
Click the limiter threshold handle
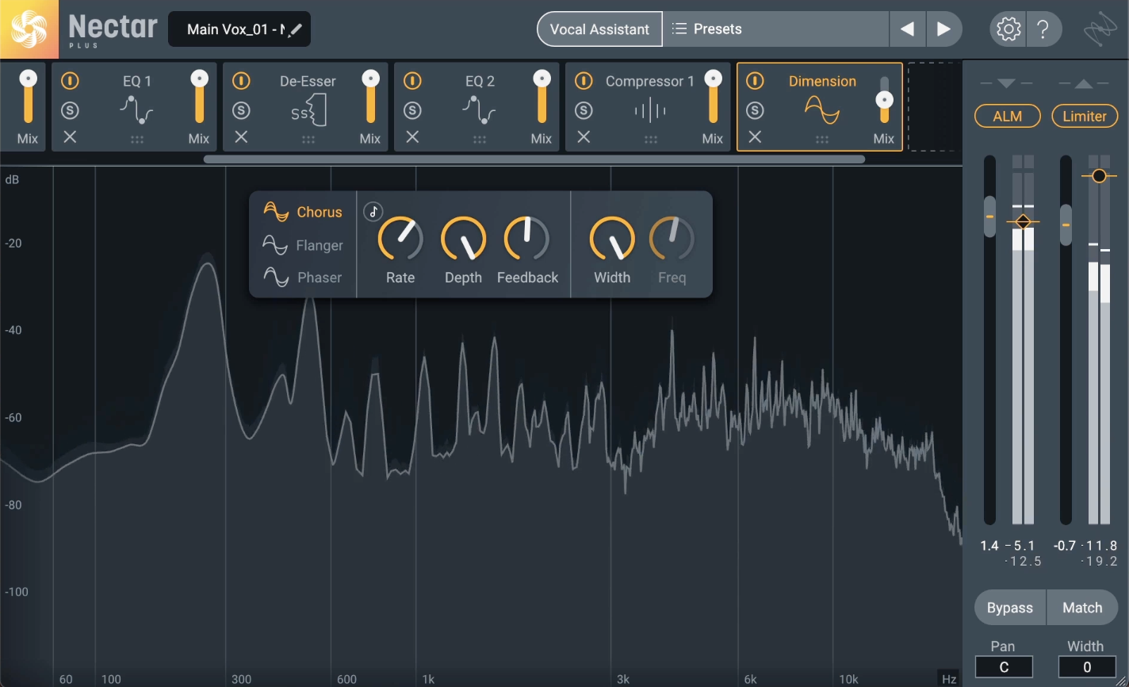[x=1099, y=175]
